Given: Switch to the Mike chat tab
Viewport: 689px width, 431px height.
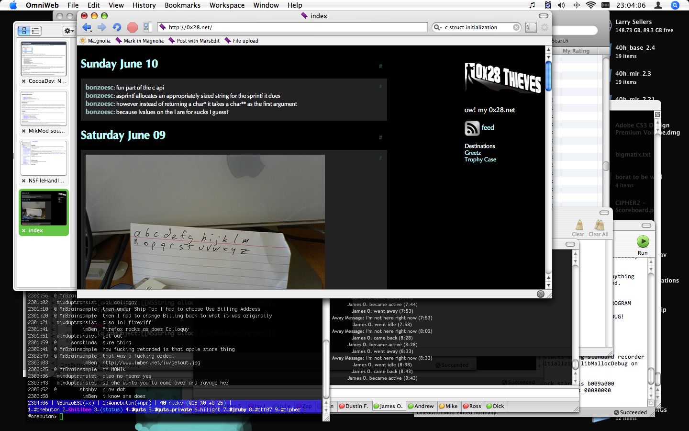Looking at the screenshot, I should pos(448,406).
